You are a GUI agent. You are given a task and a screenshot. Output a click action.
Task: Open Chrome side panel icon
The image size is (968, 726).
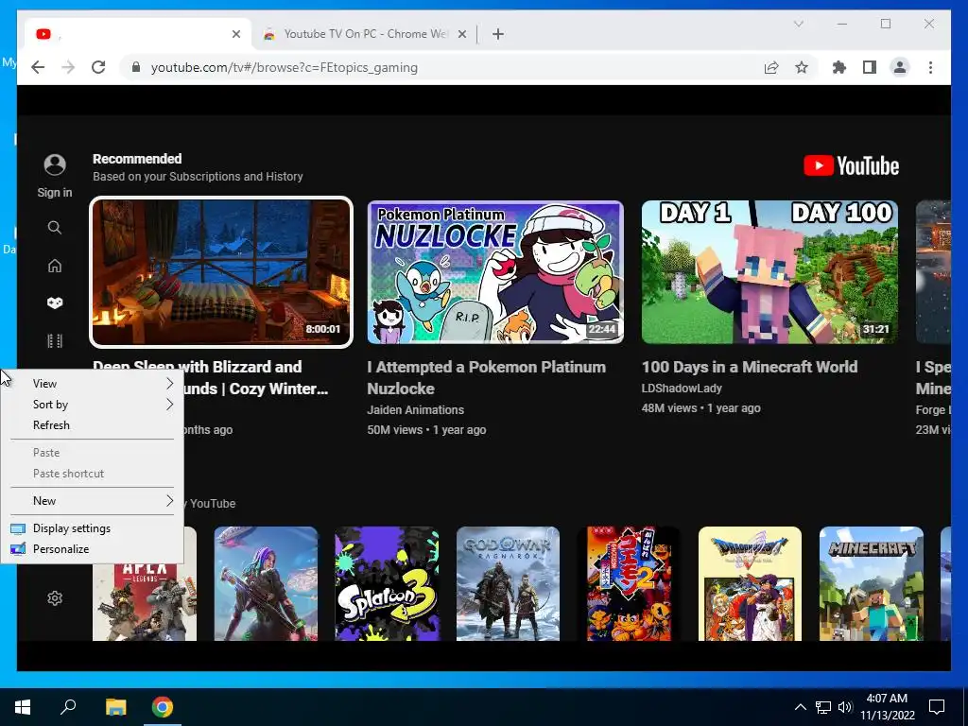coord(870,67)
